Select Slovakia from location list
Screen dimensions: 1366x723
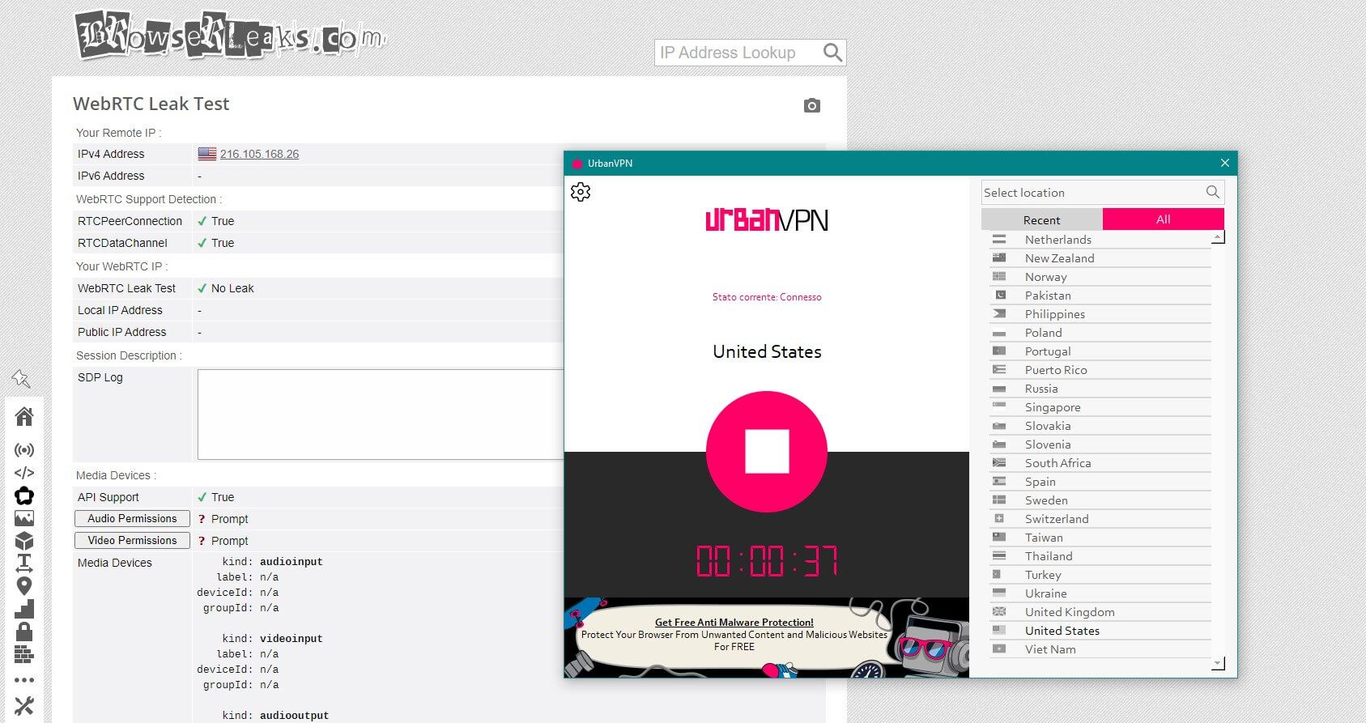pos(1100,426)
